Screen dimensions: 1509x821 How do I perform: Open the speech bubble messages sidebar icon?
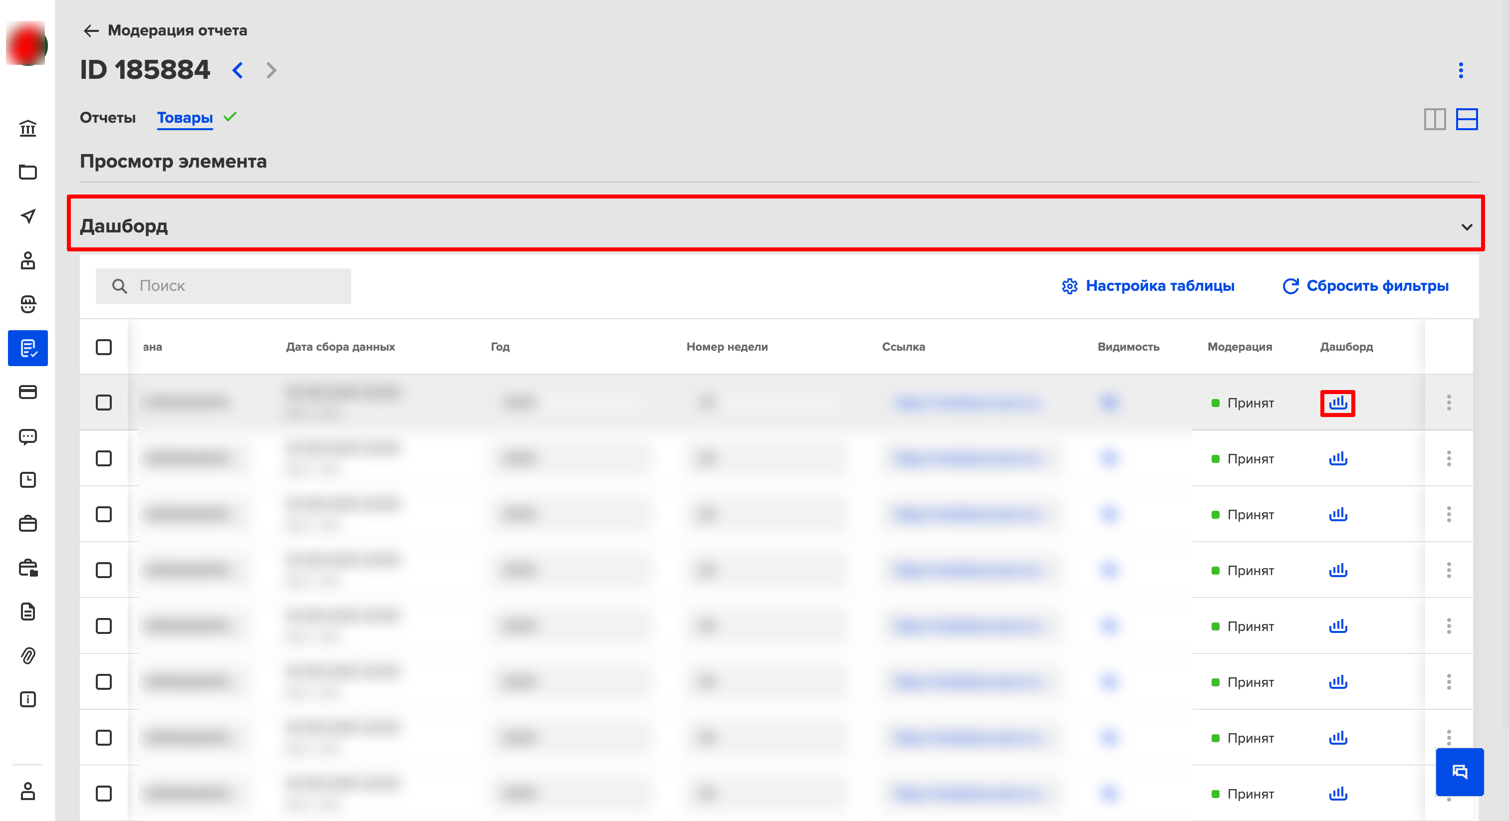27,436
